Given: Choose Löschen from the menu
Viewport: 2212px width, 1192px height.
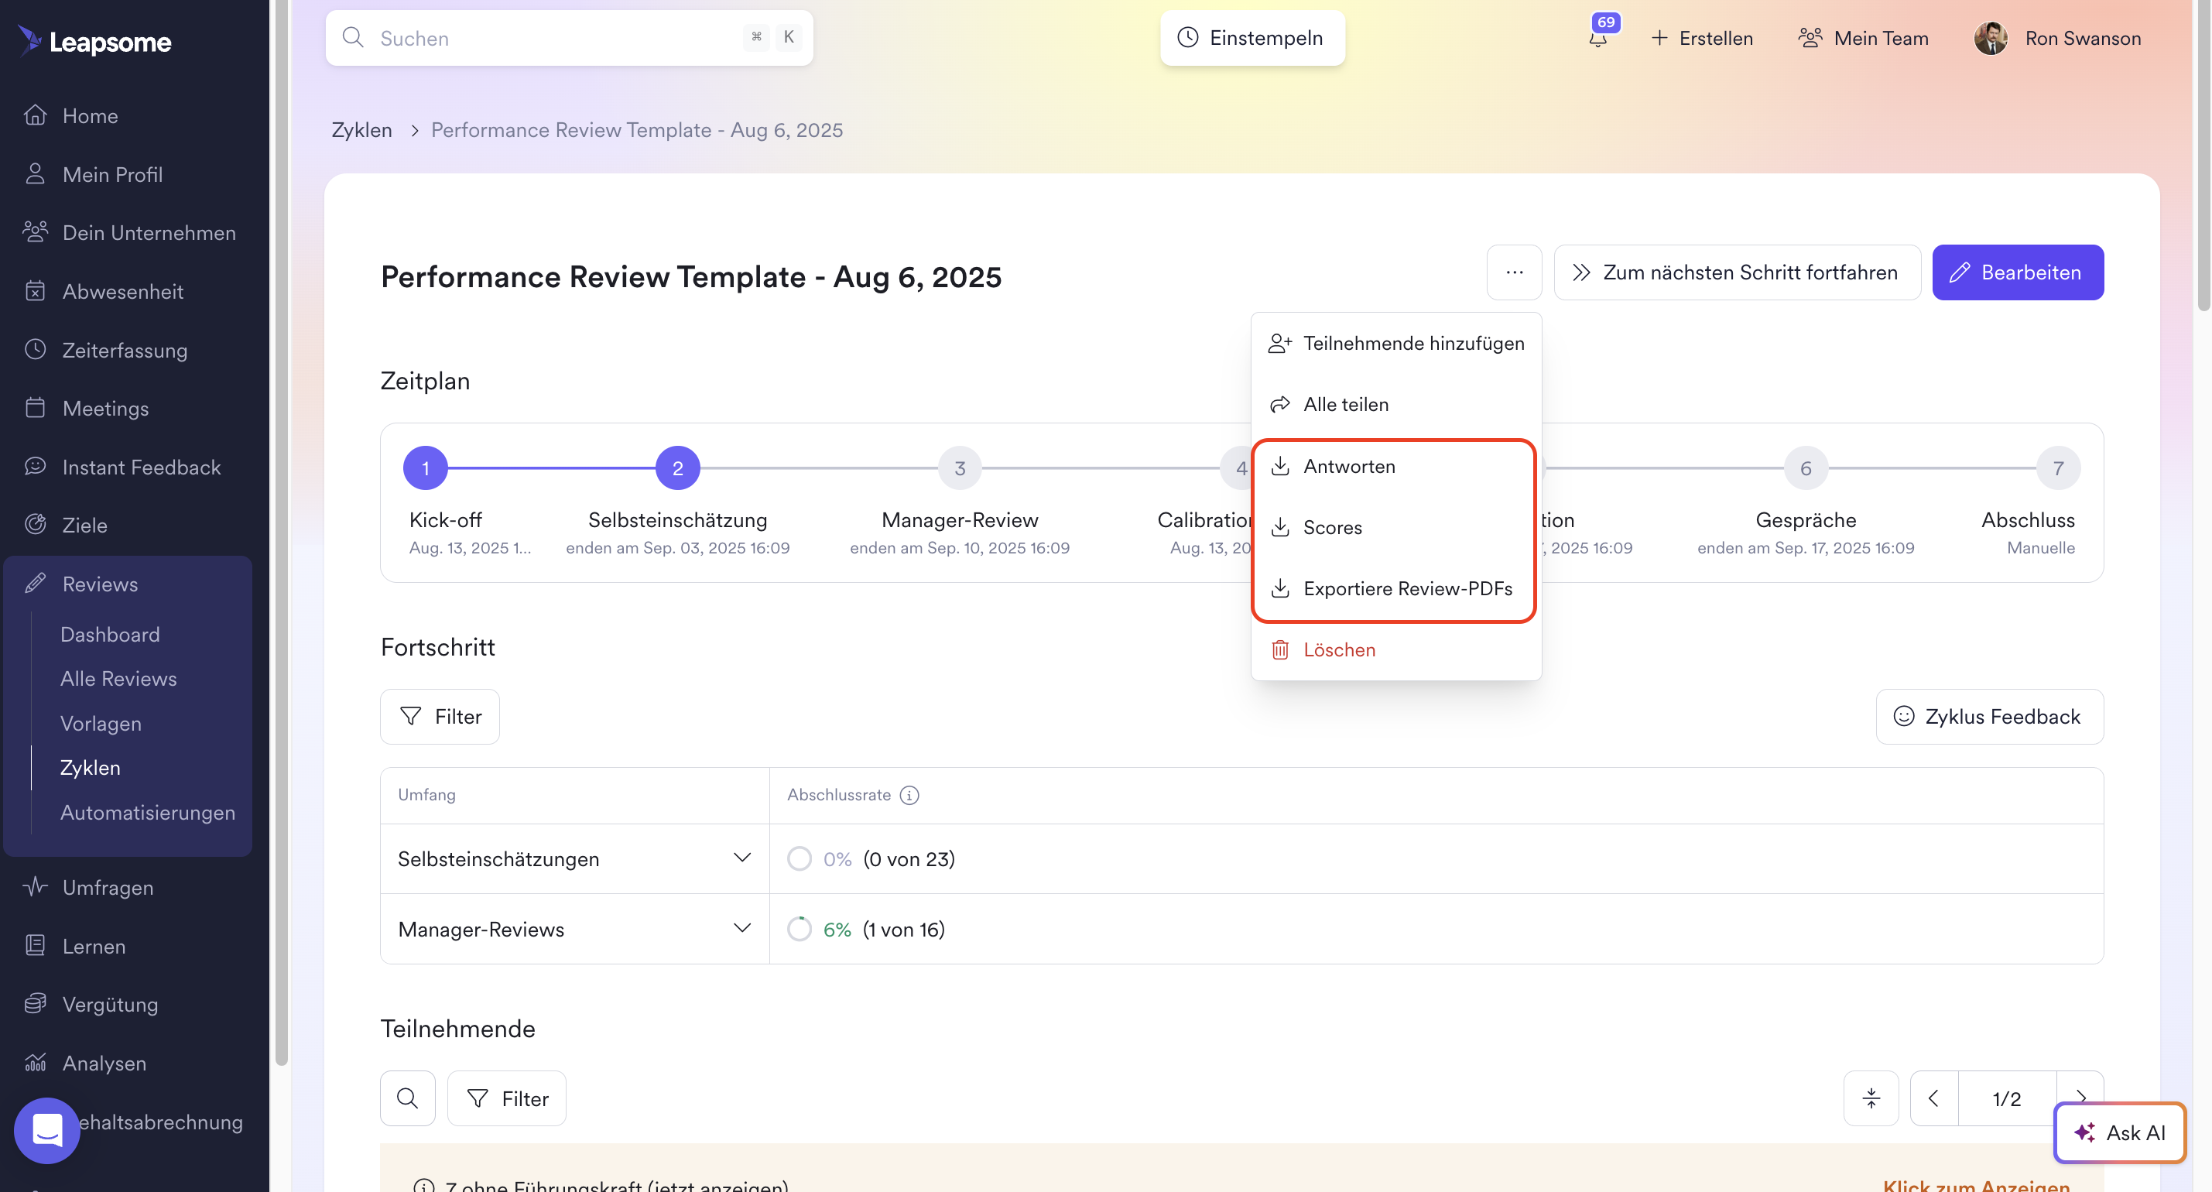Looking at the screenshot, I should coord(1339,649).
